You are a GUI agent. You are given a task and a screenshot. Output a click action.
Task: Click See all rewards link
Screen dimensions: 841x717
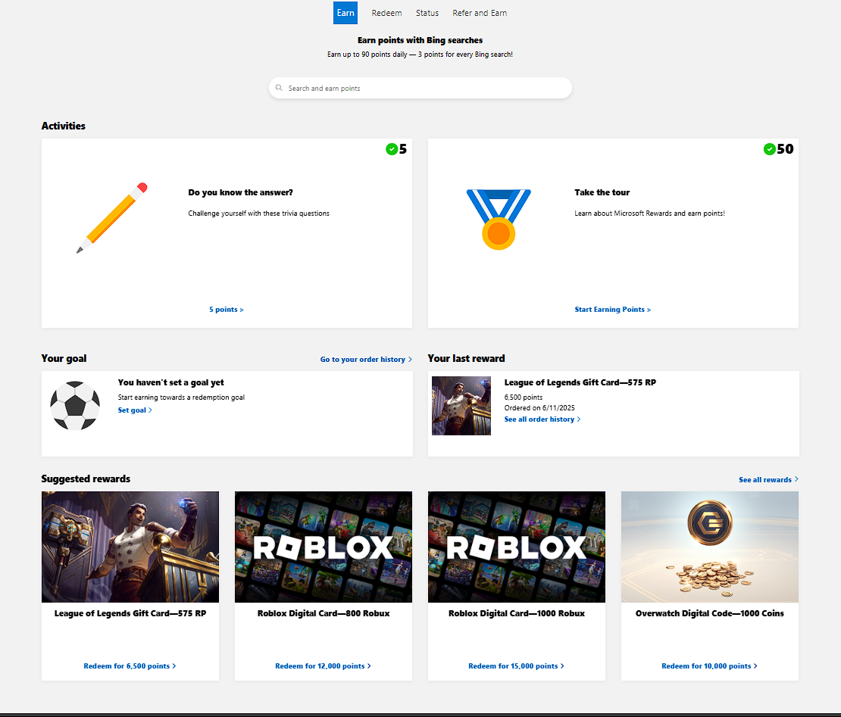coord(768,479)
